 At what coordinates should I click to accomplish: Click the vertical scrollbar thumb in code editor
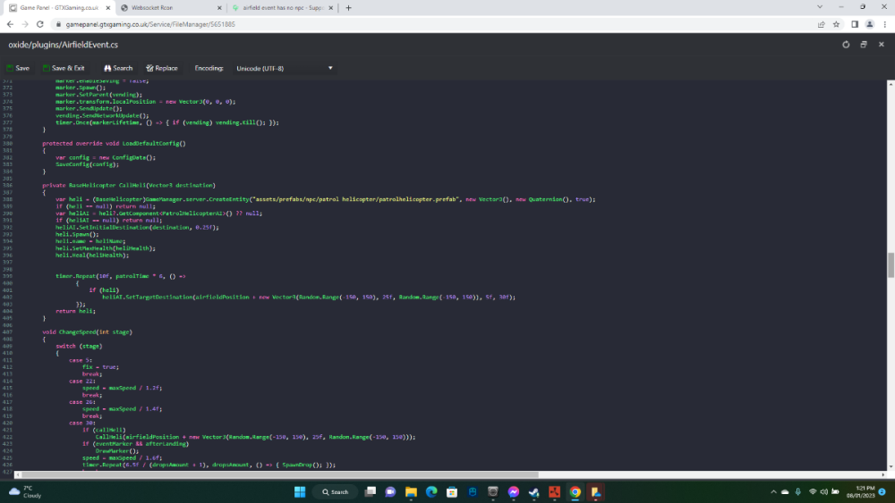[x=891, y=264]
